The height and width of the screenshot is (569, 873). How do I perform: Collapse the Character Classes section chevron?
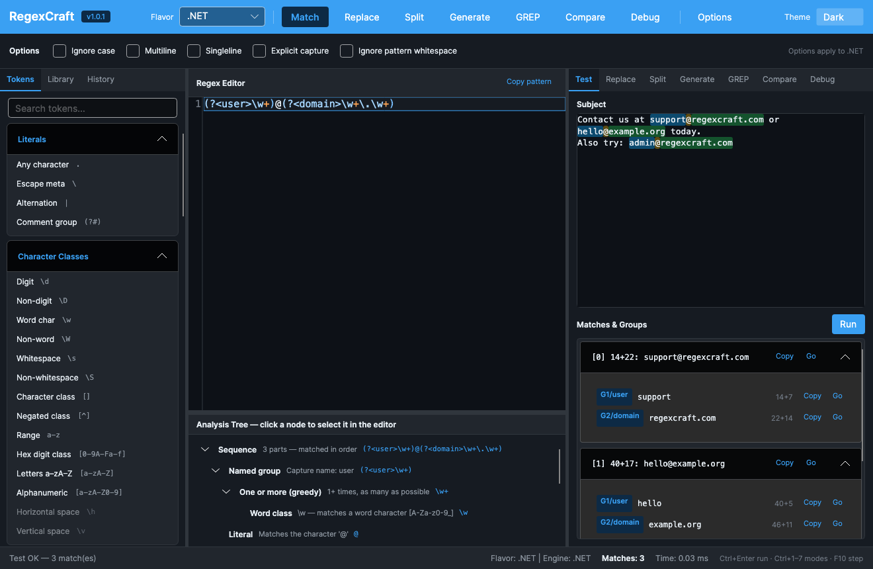pos(162,256)
